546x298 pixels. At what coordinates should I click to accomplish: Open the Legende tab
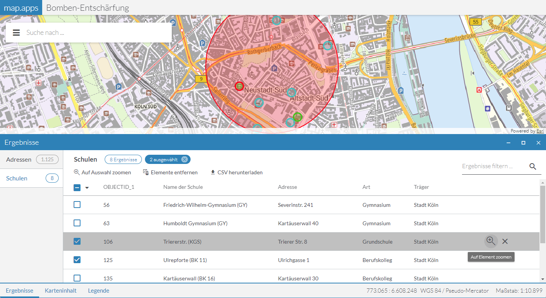pos(99,291)
